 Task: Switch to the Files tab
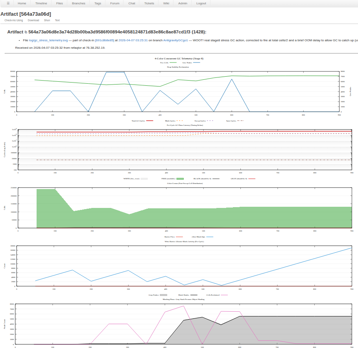pyautogui.click(x=59, y=3)
